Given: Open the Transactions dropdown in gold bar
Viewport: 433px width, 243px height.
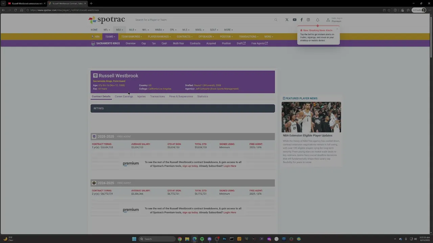Looking at the screenshot, I should coord(249,36).
